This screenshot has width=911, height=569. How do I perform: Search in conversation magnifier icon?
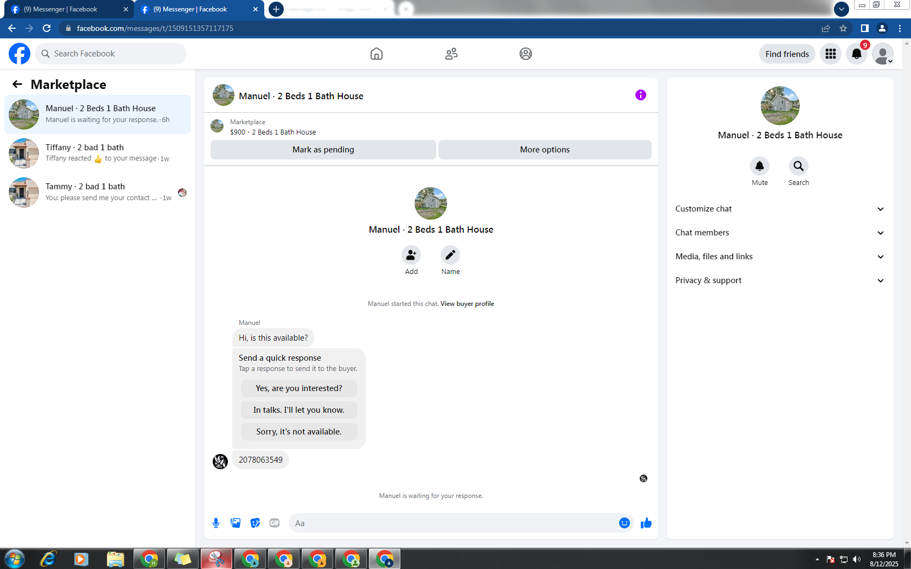pos(799,166)
